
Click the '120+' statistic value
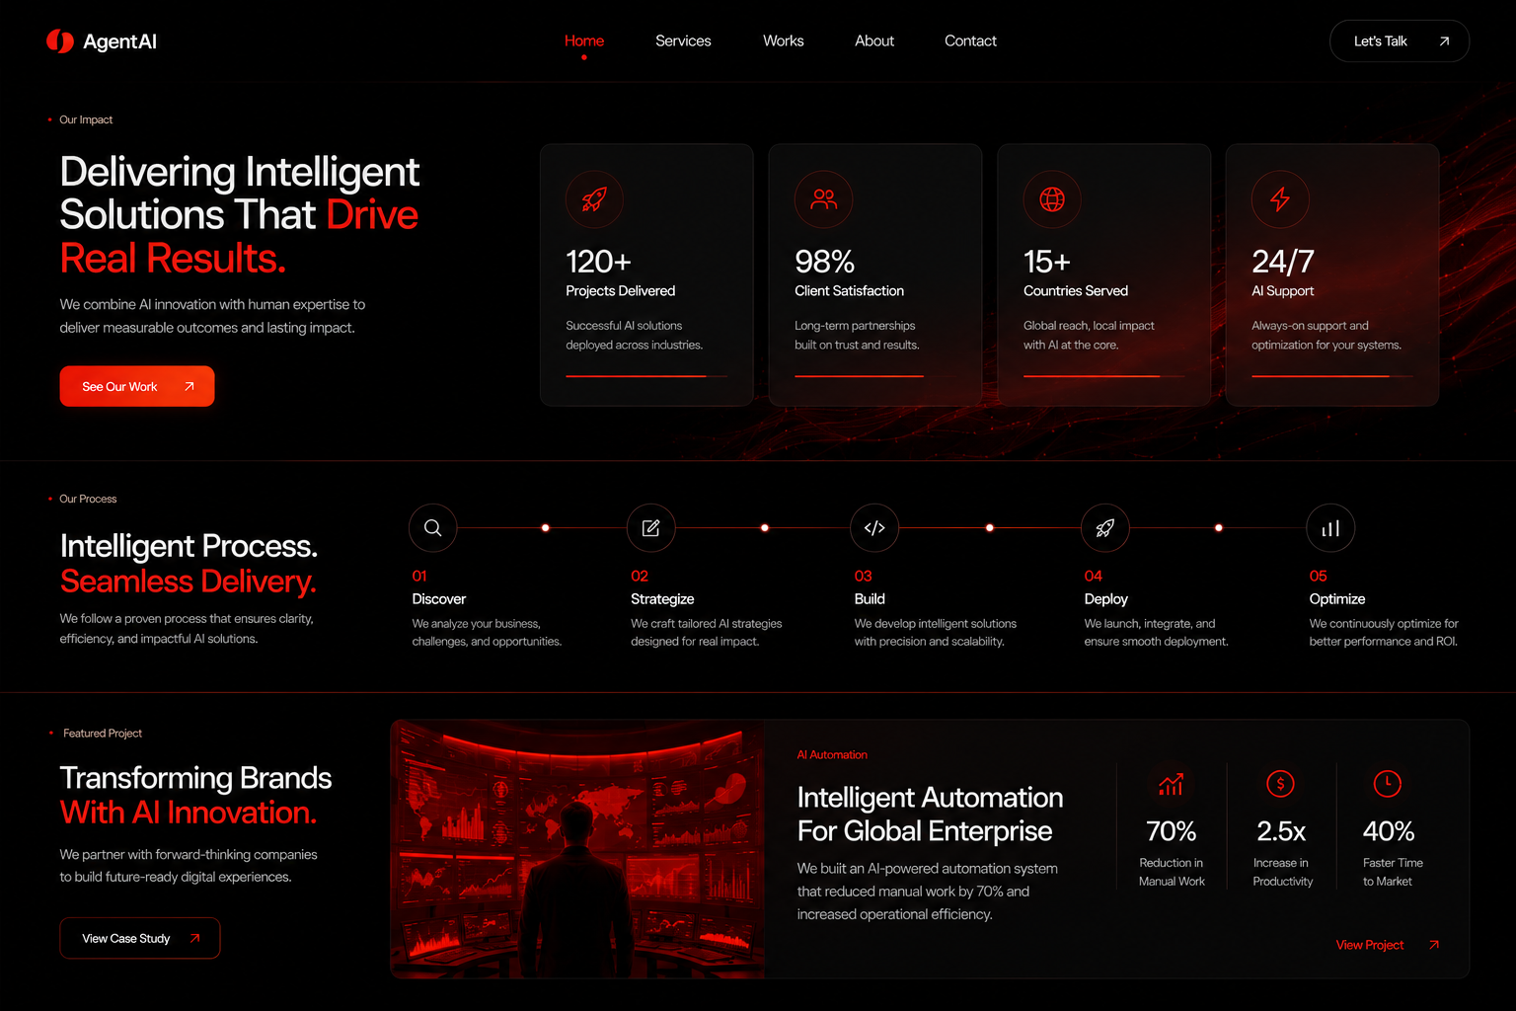click(x=598, y=262)
